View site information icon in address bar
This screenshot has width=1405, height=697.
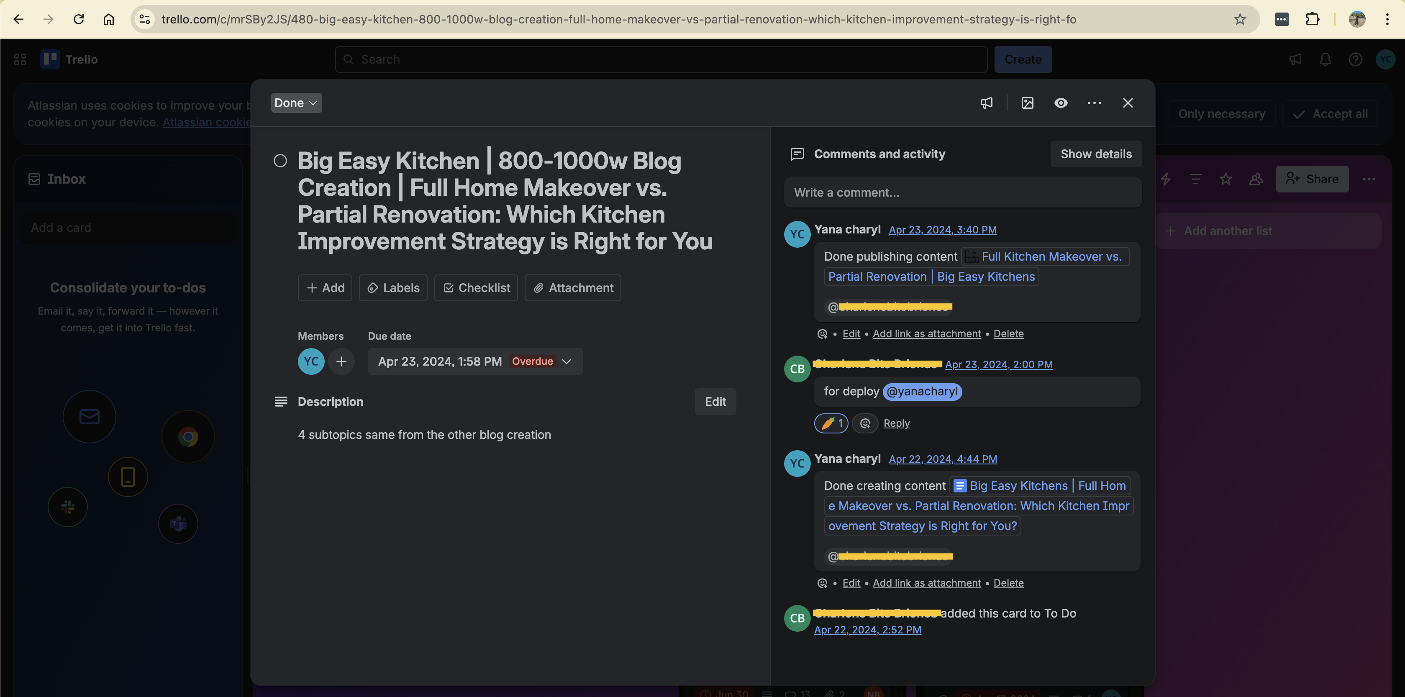144,19
